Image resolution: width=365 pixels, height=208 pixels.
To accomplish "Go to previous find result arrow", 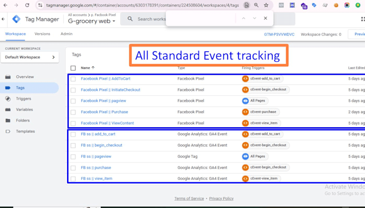I will [x=244, y=18].
